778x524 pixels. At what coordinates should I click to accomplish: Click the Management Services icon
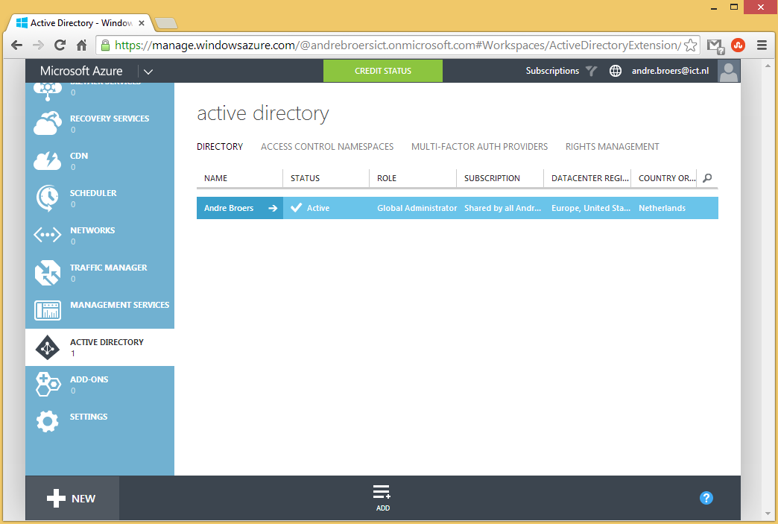coord(48,309)
